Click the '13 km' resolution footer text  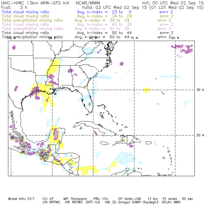(152, 199)
